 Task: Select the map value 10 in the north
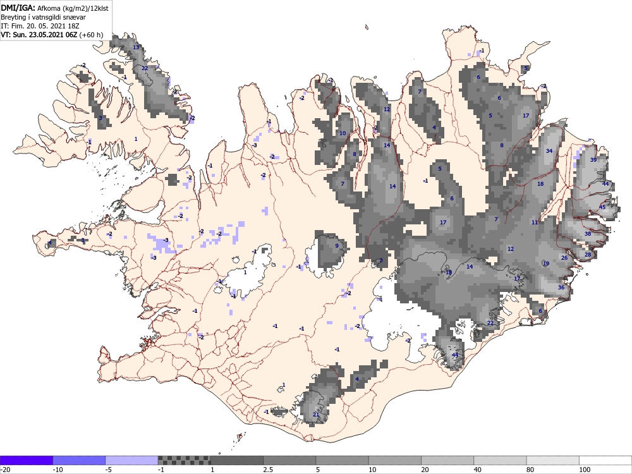pyautogui.click(x=343, y=133)
